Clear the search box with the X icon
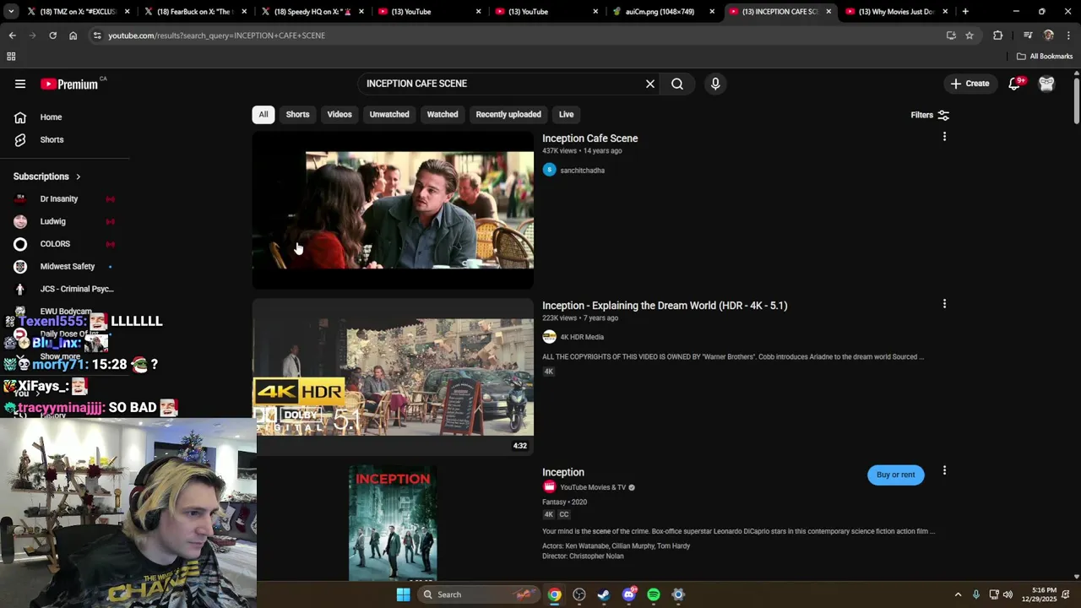The image size is (1081, 608). [650, 84]
